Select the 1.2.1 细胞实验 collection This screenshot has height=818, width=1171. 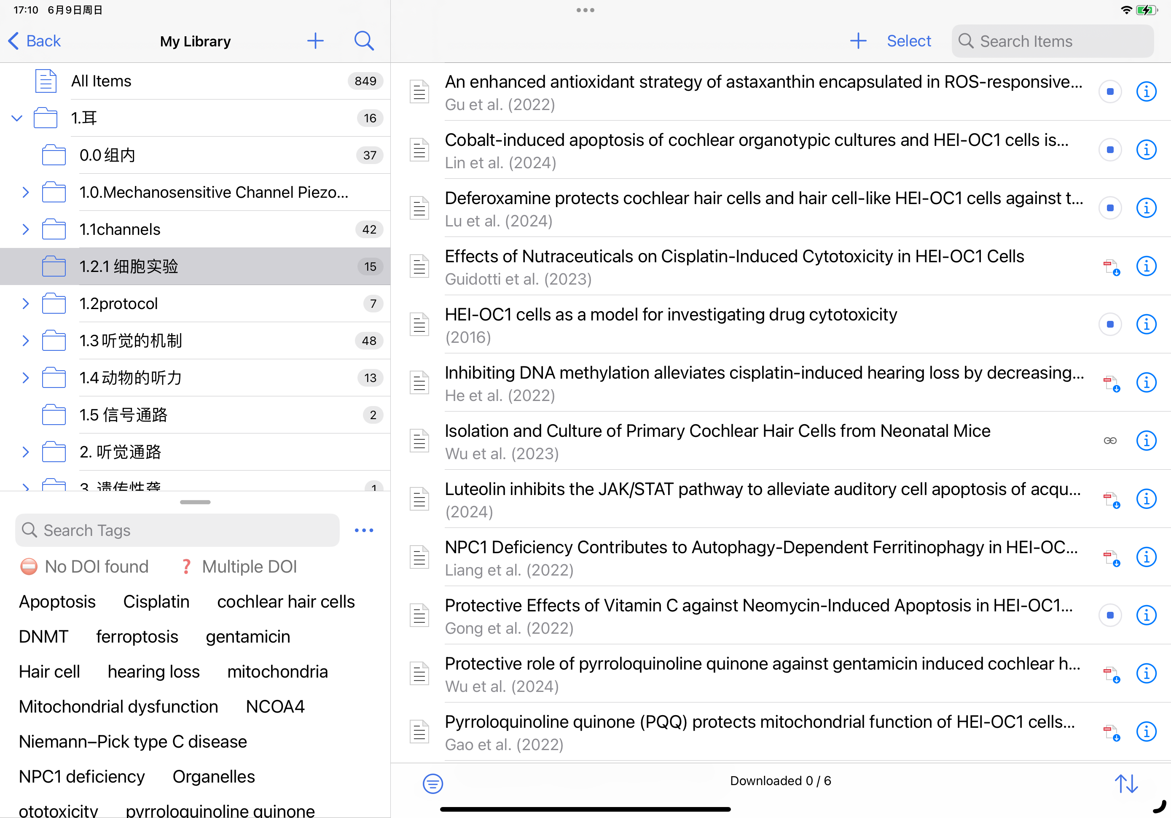[195, 266]
